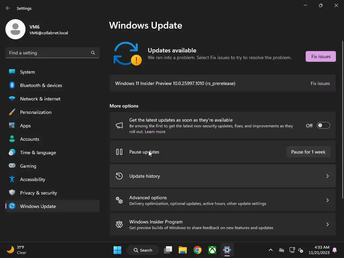This screenshot has height=258, width=344.
Task: Click the Pause updates label
Action: 144,152
